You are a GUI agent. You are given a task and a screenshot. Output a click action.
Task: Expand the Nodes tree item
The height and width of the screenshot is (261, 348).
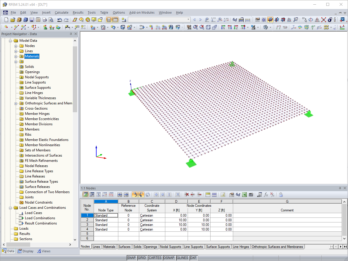[x=16, y=46]
